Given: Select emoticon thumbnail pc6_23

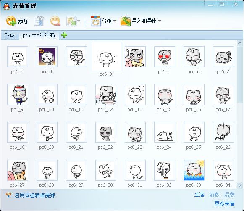Looking at the screenshot, I should point(135,132).
